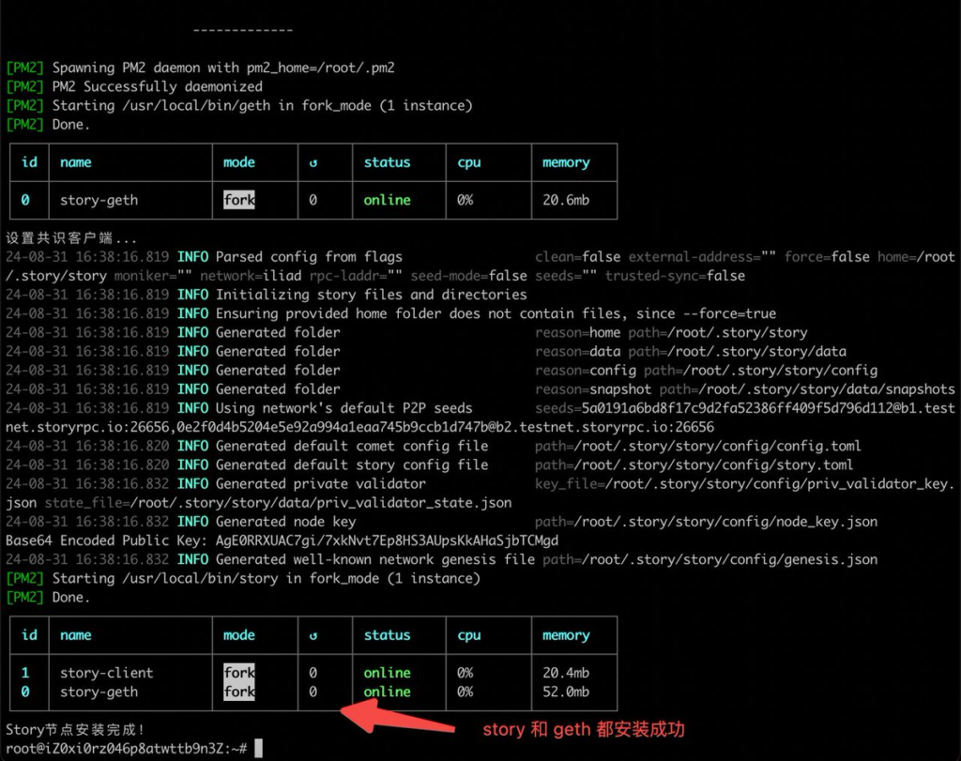Click the 'config.toml' file path

pyautogui.click(x=697, y=446)
